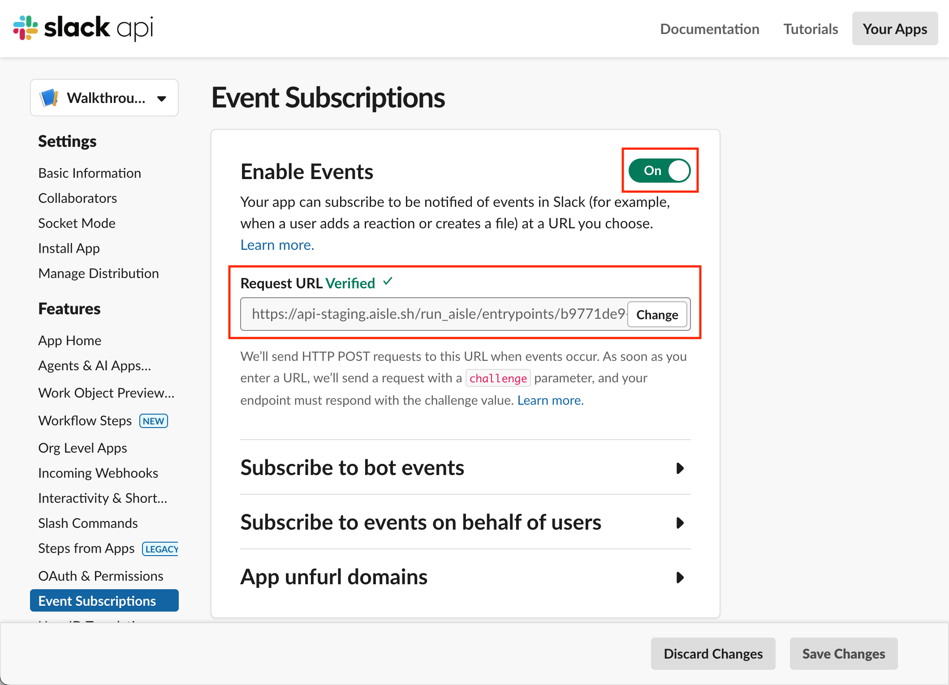
Task: Expand the Subscribe to bot events section
Action: point(352,468)
